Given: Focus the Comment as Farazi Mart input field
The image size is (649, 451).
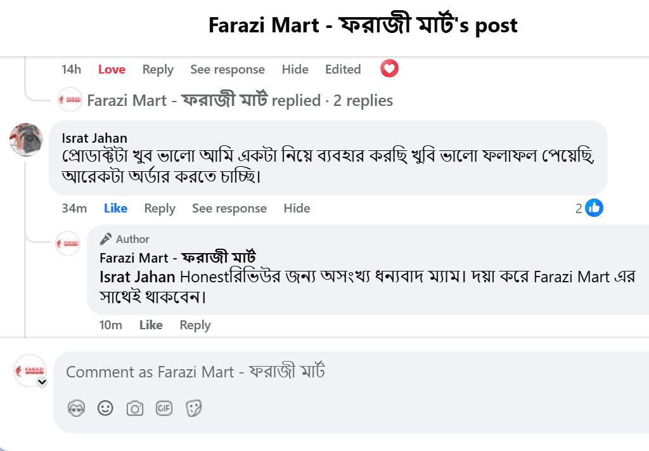Looking at the screenshot, I should [x=352, y=372].
